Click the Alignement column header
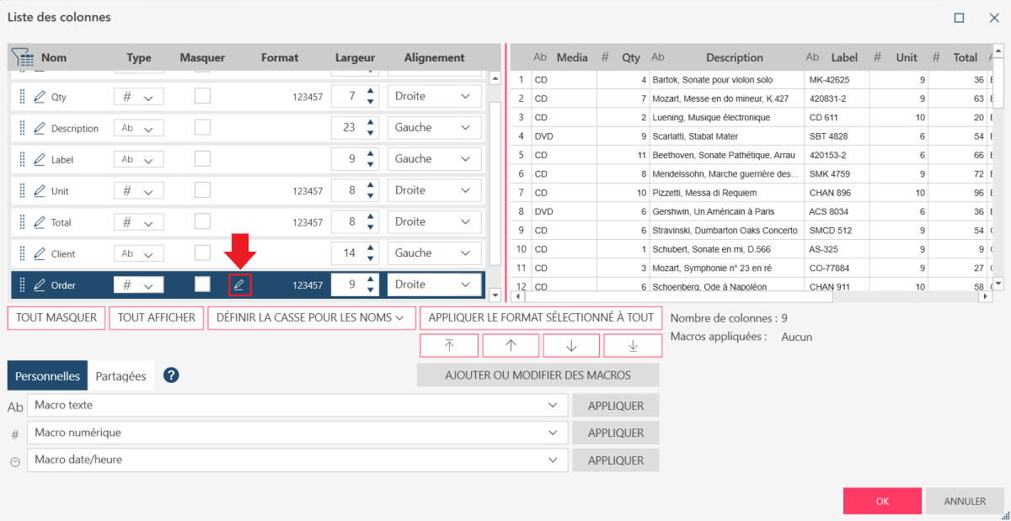Screen dimensions: 1011x521 pyautogui.click(x=434, y=58)
